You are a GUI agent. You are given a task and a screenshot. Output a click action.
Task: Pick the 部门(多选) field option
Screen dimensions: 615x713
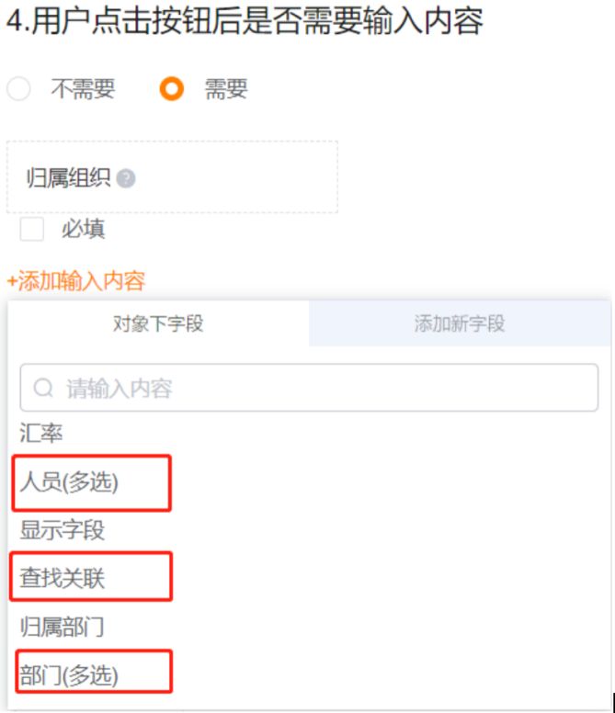click(70, 675)
